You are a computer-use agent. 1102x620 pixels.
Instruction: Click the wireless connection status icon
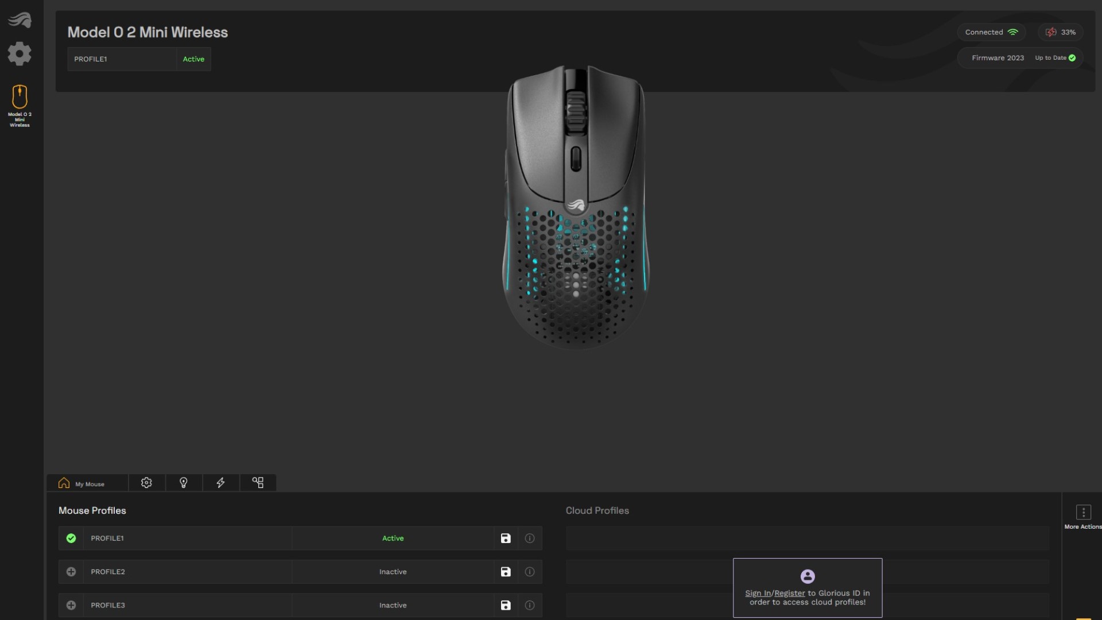tap(1014, 32)
